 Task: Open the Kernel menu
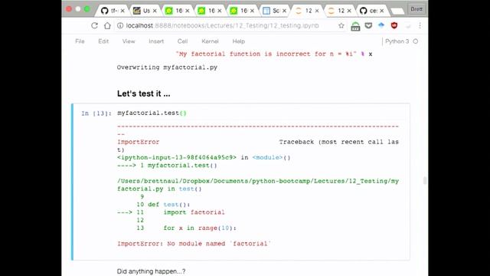point(210,41)
